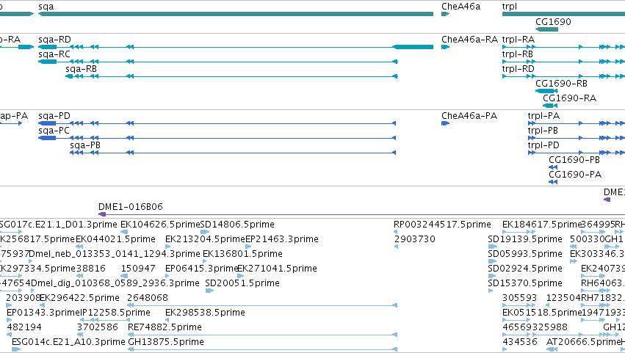Select the GH13875.5prime alignment line
This screenshot has width=625, height=353.
[263, 349]
